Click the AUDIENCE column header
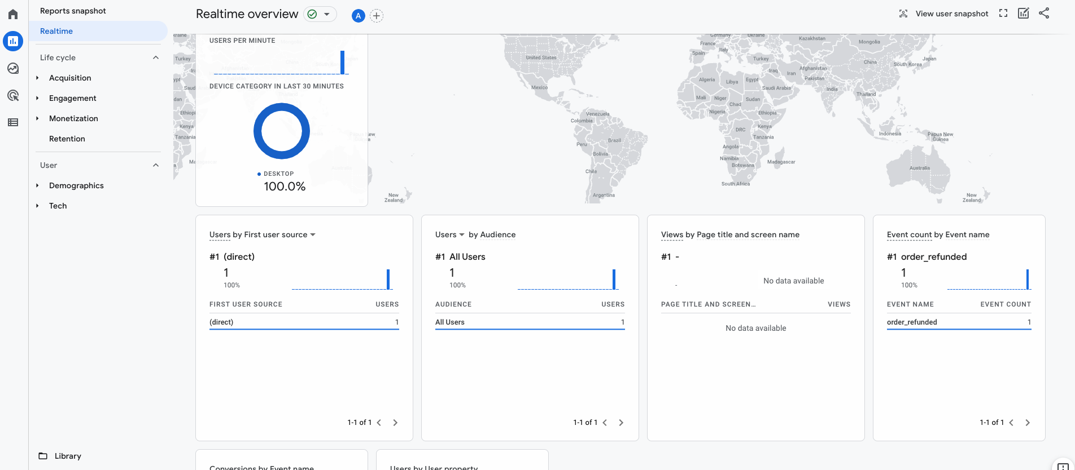Viewport: 1075px width, 470px height. pos(453,304)
